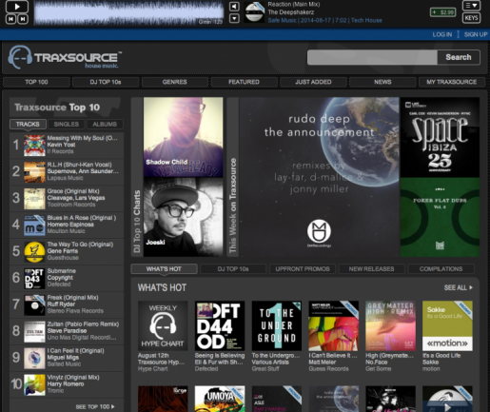This screenshot has height=412, width=490.
Task: Open Shadow Child DJ chart image
Action: point(183,137)
